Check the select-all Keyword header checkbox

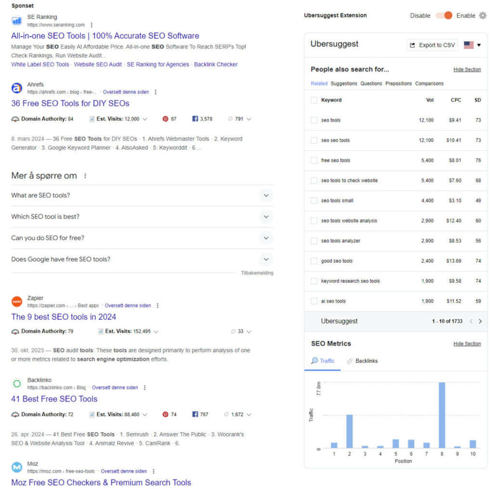[x=314, y=100]
